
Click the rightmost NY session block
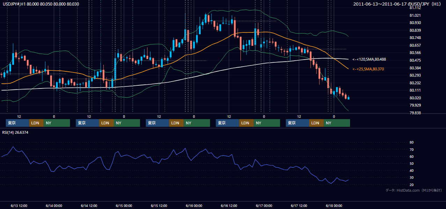337,123
